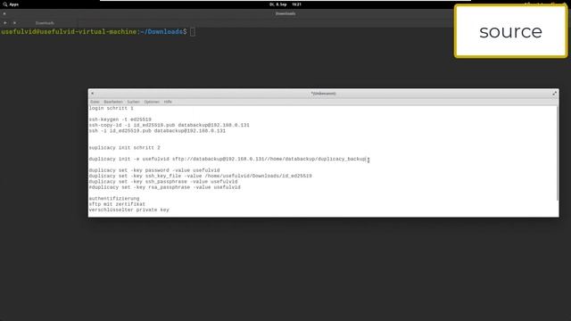571x321 pixels.
Task: Click the 'duplicacy set -key ssh_key_file' line
Action: 200,176
